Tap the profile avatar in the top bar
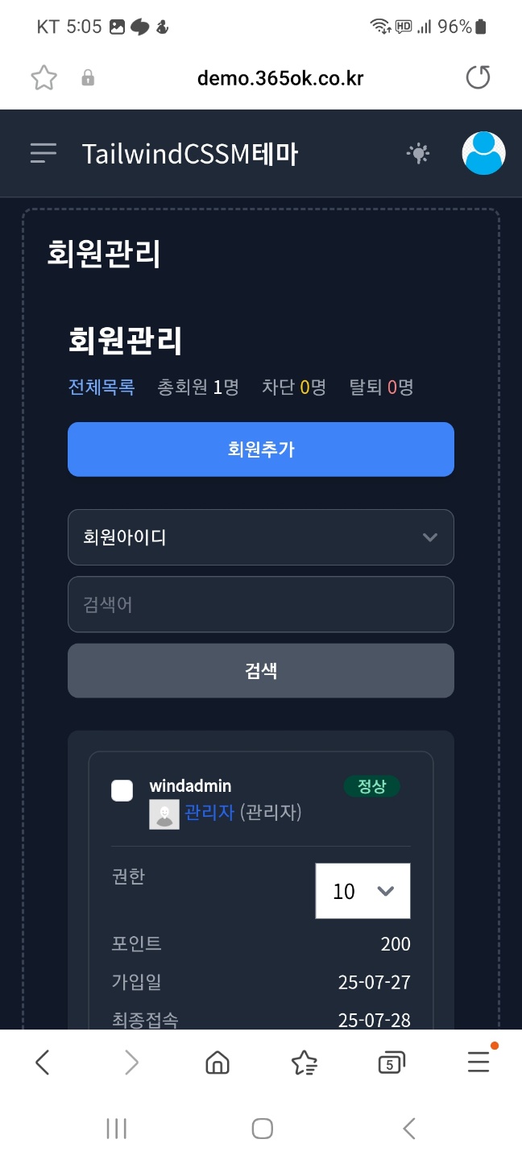The height and width of the screenshot is (1160, 522). [482, 153]
